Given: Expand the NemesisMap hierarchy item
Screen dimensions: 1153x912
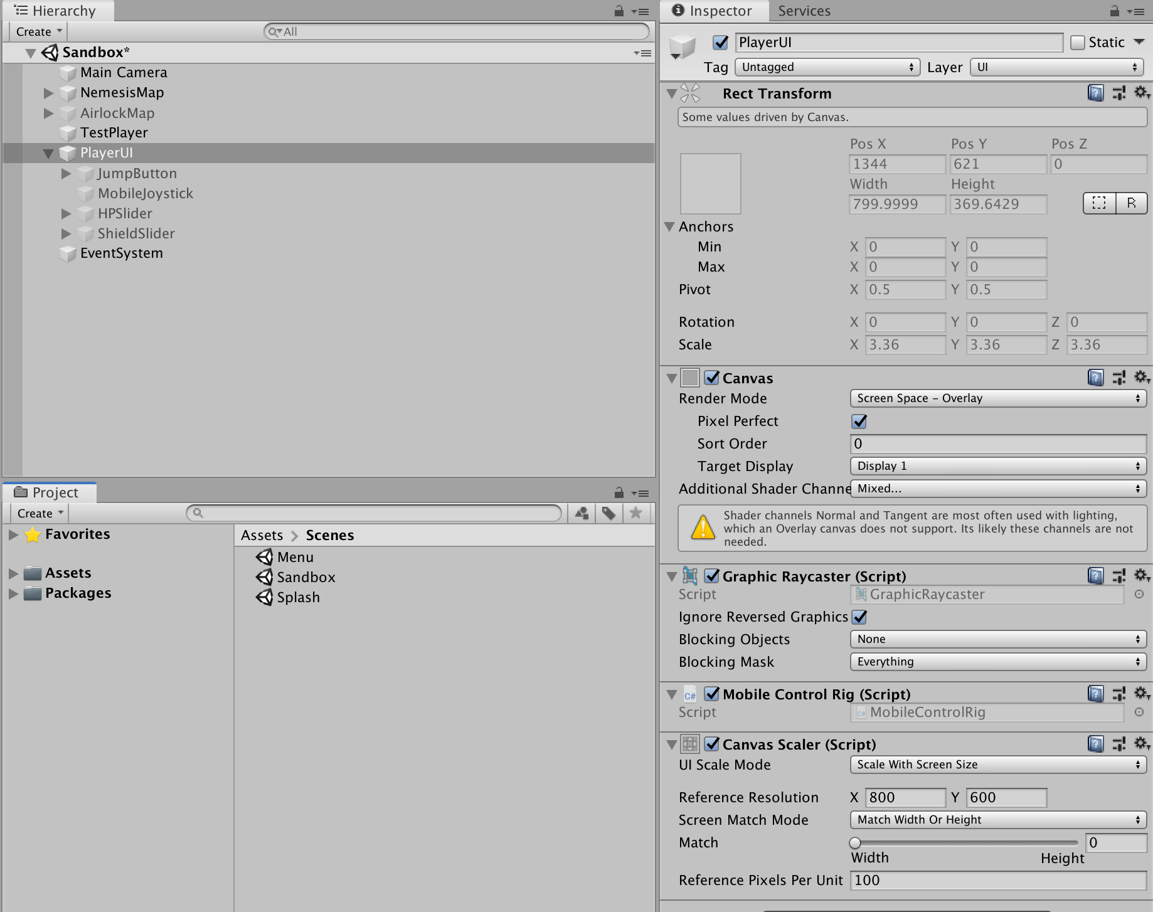Looking at the screenshot, I should tap(48, 93).
